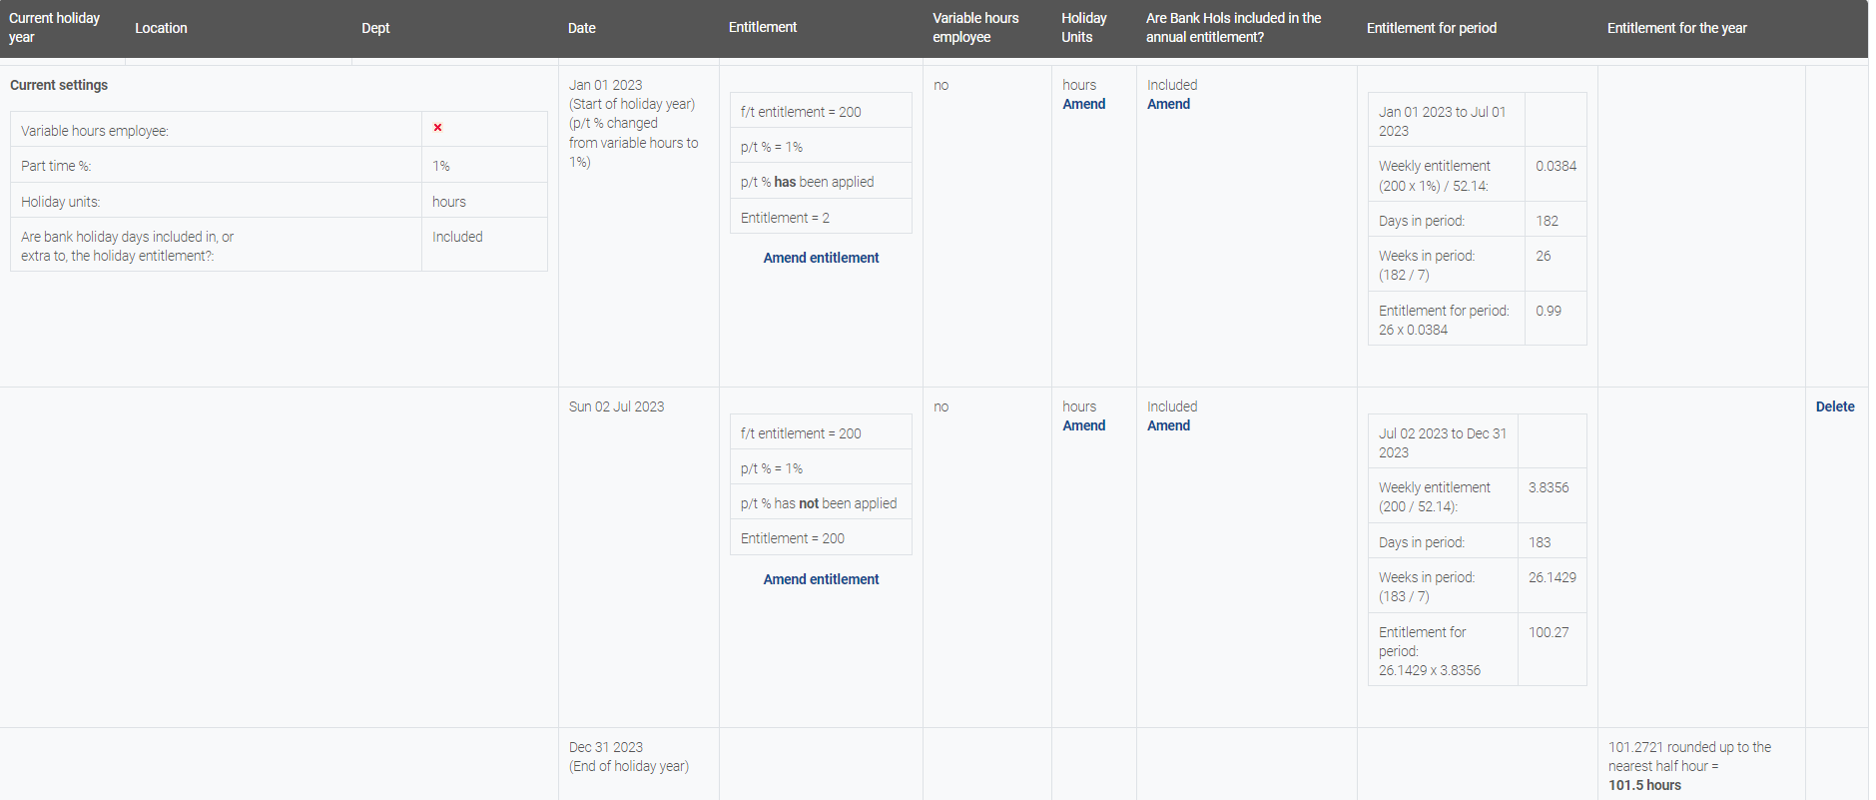Click the Date column header
Image resolution: width=1876 pixels, height=800 pixels.
(581, 28)
